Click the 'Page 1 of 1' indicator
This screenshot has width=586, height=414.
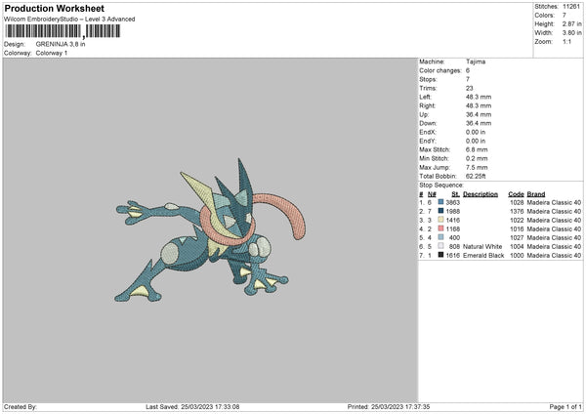pos(565,407)
